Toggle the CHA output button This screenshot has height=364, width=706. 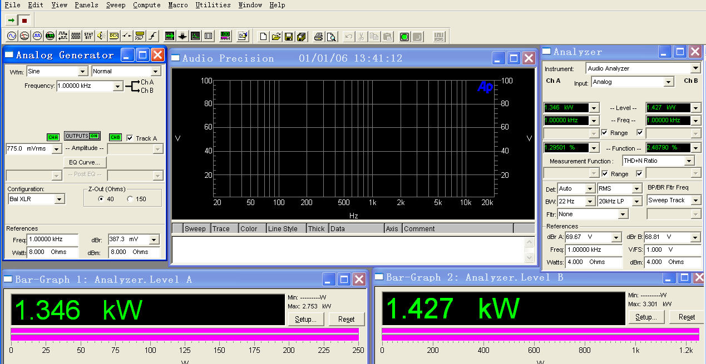point(53,137)
